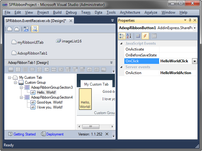Toggle the Events lightning bolt button

tap(145, 36)
